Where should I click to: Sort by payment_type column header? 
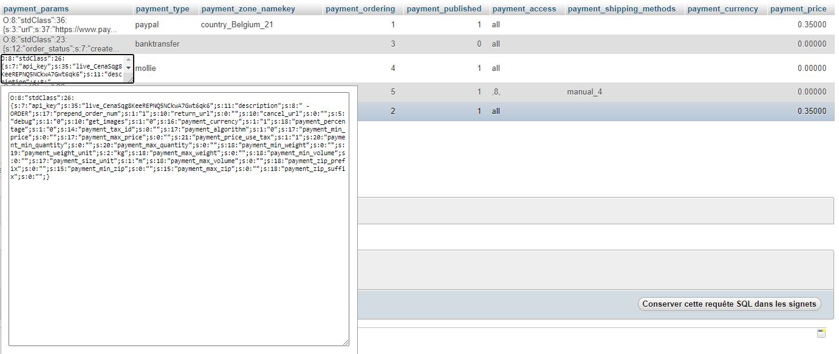(x=163, y=9)
